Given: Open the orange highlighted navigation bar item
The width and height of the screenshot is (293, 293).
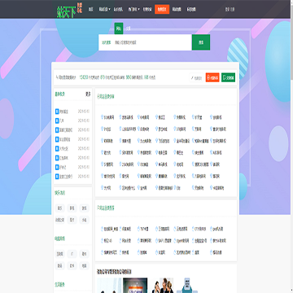Looking at the screenshot, I should coord(162,9).
